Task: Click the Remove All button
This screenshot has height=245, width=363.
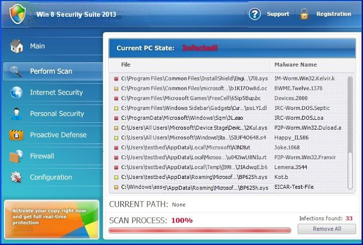Action: point(327,229)
